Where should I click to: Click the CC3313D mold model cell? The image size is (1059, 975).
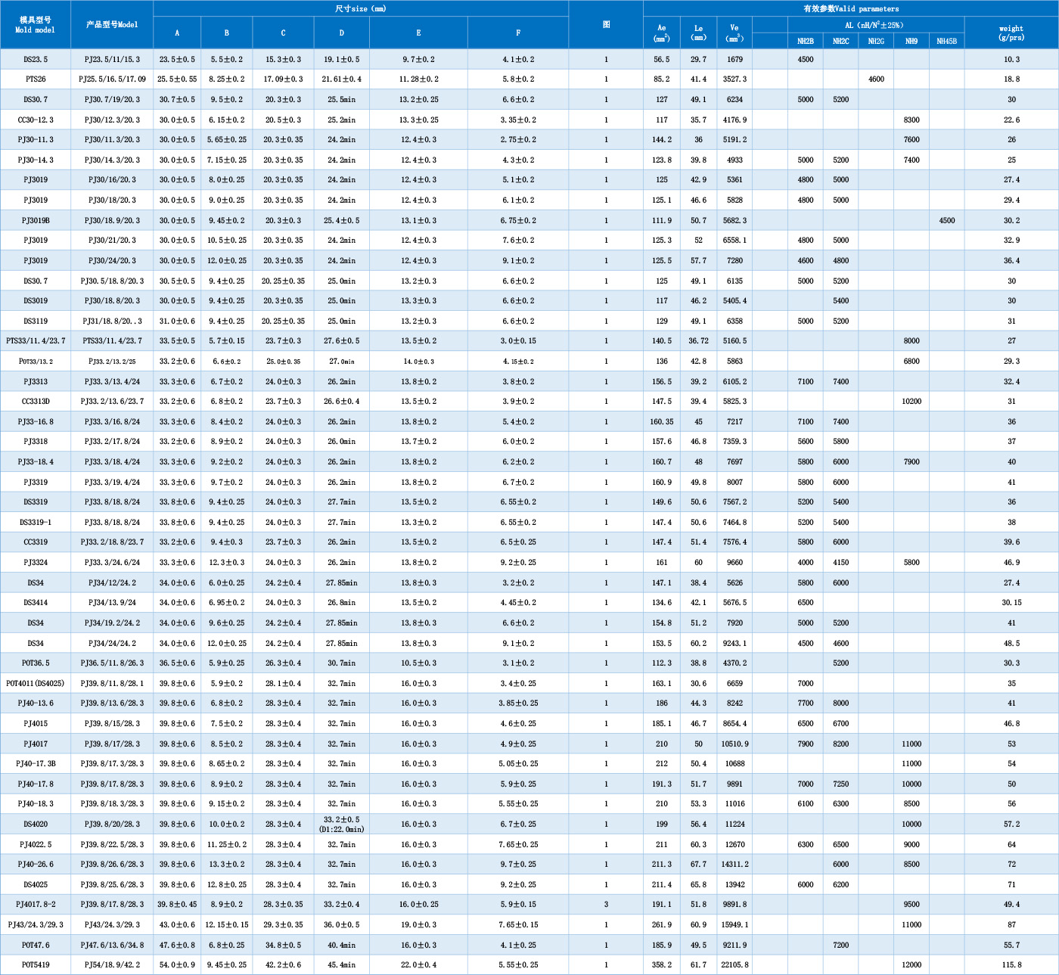tap(36, 402)
